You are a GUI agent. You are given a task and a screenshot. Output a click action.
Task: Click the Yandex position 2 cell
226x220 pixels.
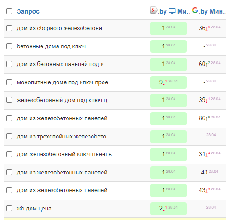tap(169, 209)
